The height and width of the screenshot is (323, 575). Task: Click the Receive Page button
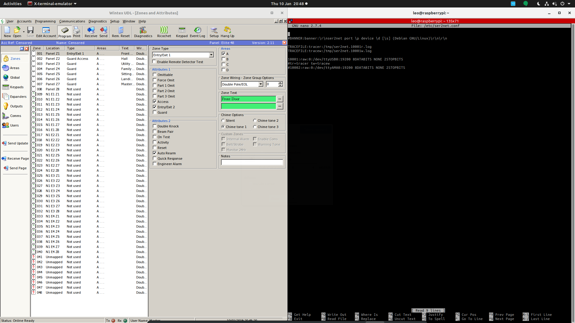click(16, 158)
